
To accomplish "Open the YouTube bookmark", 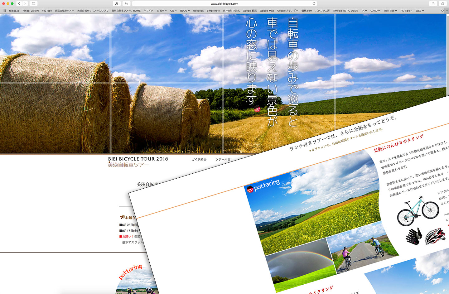I will point(47,11).
